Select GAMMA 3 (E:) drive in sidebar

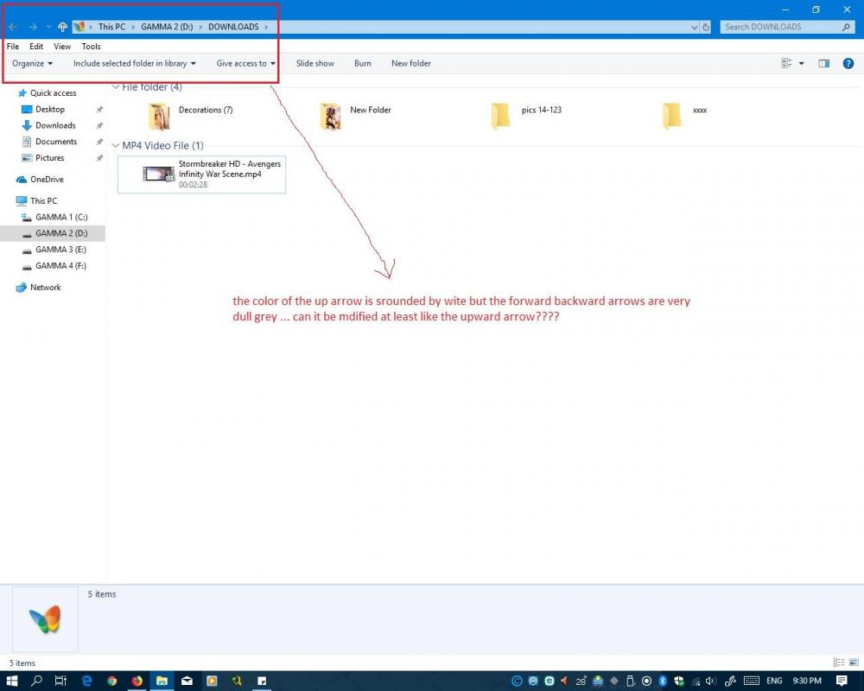click(x=60, y=250)
